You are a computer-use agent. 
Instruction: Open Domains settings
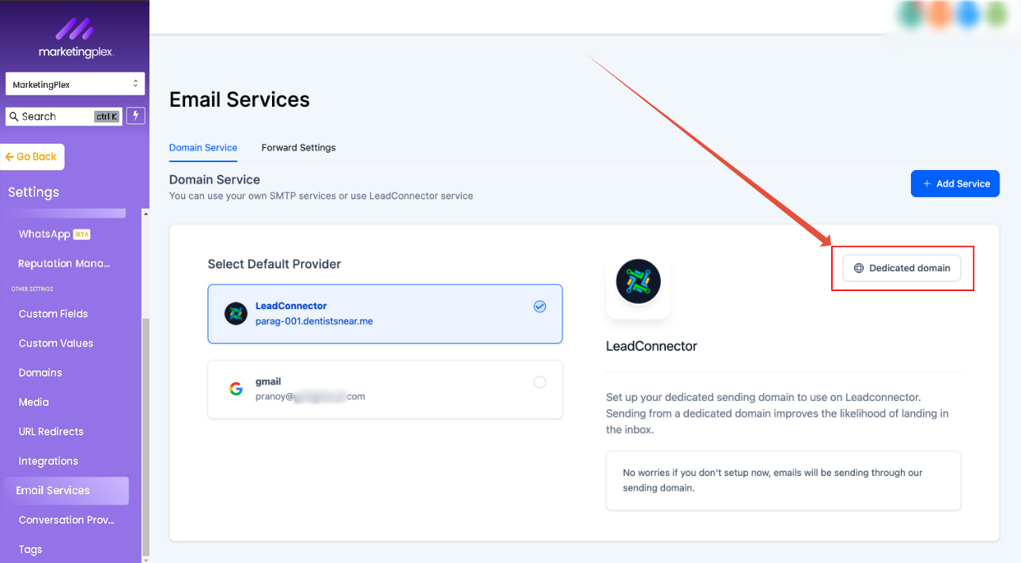pyautogui.click(x=40, y=372)
